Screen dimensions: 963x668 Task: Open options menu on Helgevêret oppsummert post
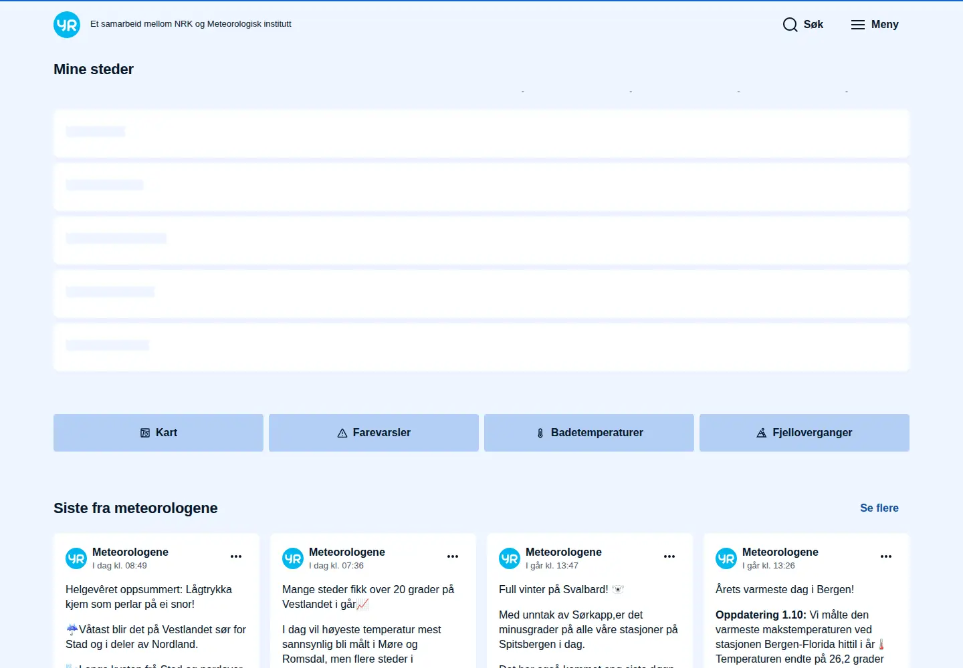point(236,556)
